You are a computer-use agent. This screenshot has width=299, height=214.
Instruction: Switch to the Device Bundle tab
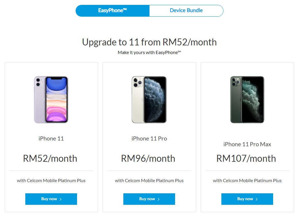click(x=186, y=11)
